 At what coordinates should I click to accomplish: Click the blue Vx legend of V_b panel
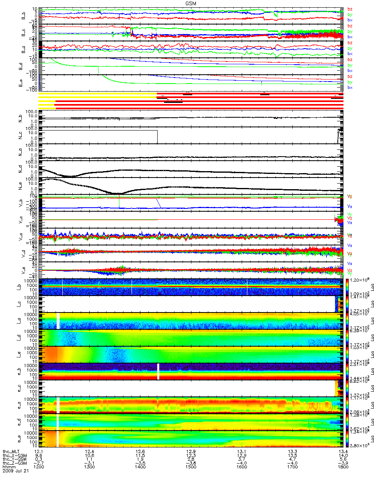click(350, 206)
